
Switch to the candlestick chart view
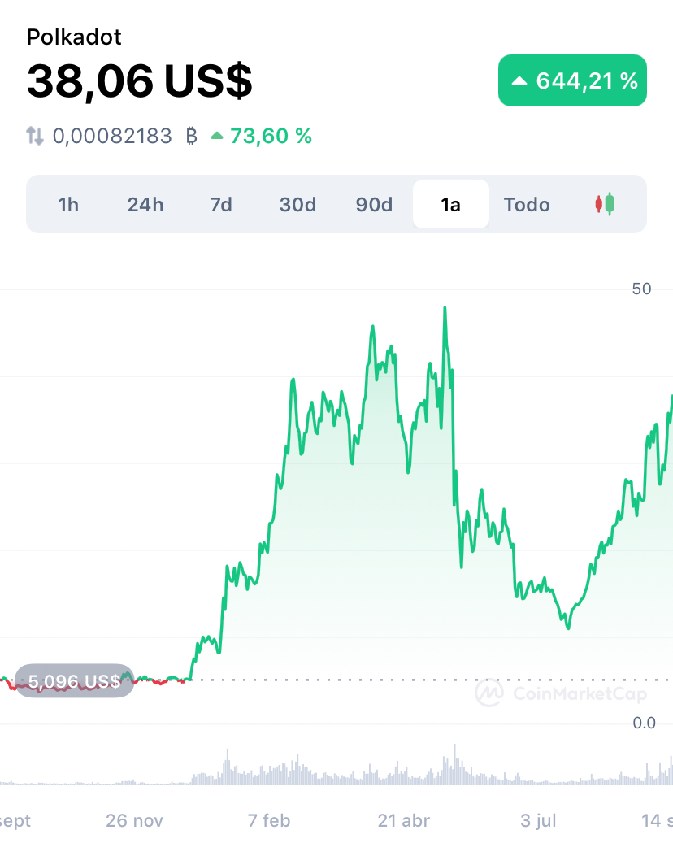[x=605, y=205]
